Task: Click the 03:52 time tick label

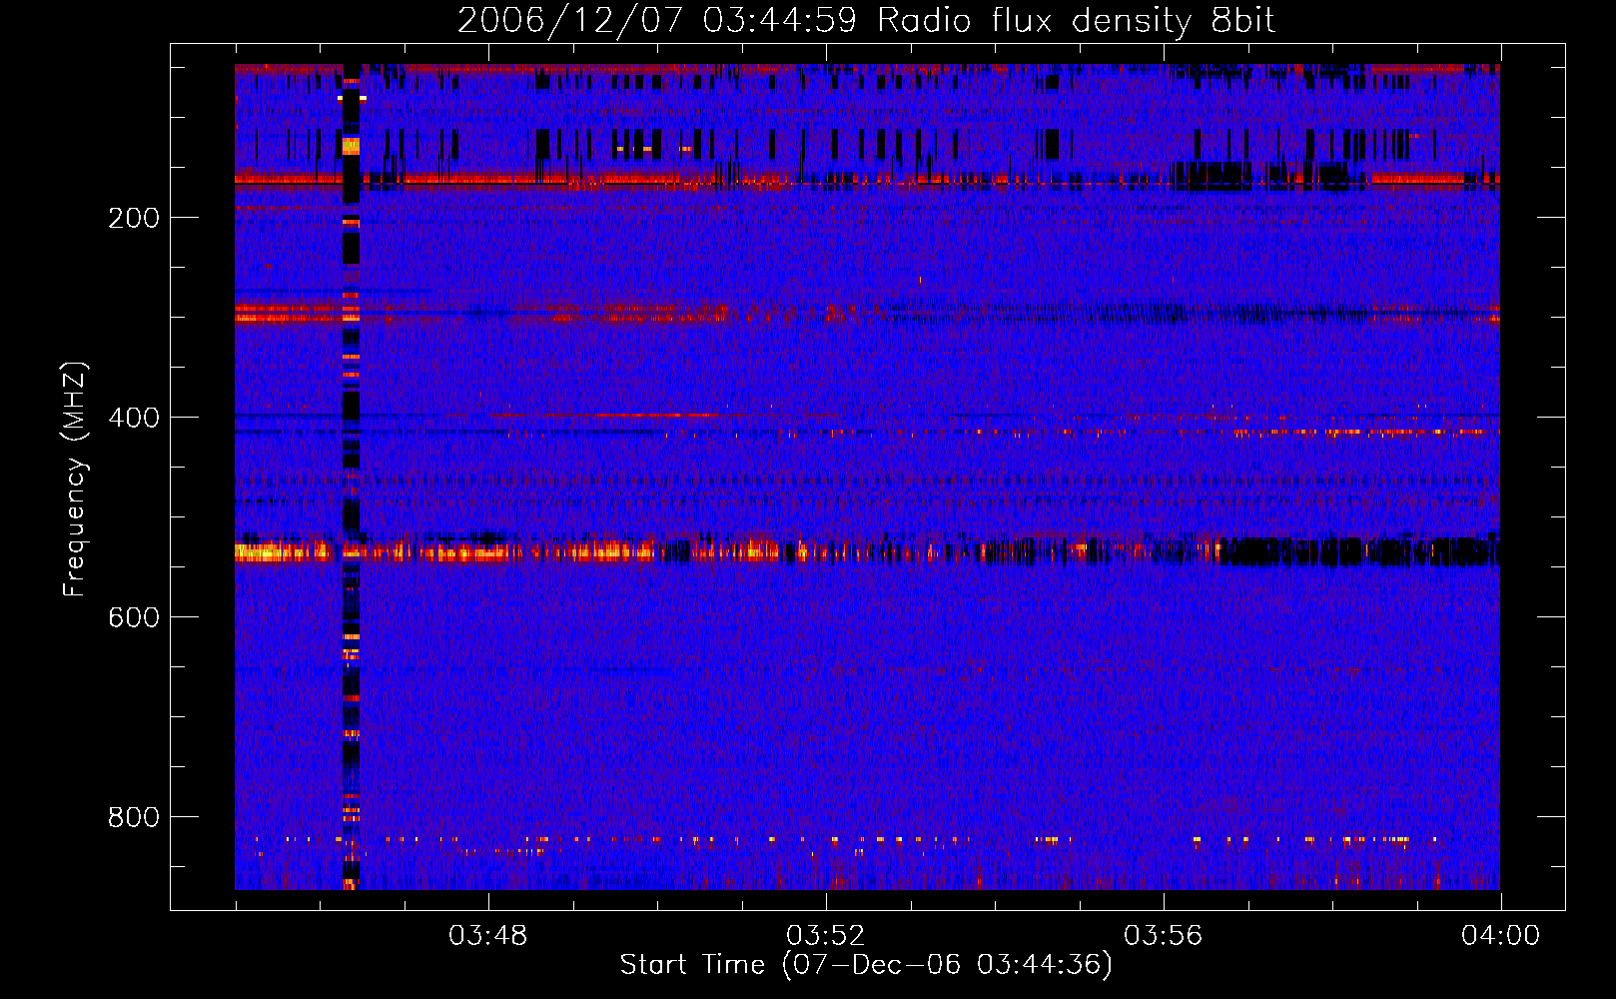Action: click(x=825, y=936)
